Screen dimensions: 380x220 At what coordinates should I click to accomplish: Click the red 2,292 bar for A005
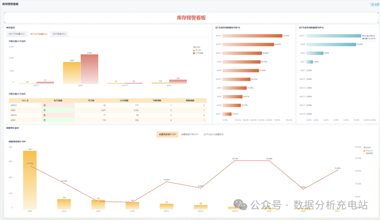coord(89,69)
